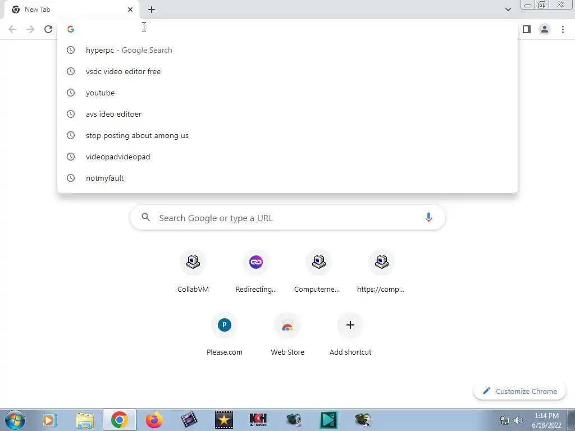Open Windows Explorer from the taskbar

85,420
